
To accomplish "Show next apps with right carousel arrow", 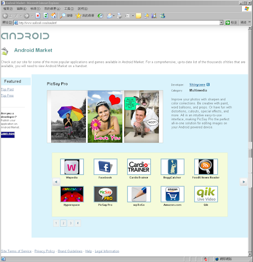I will coord(244,182).
